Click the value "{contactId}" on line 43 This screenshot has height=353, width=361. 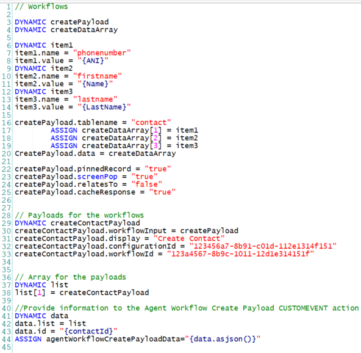point(88,332)
